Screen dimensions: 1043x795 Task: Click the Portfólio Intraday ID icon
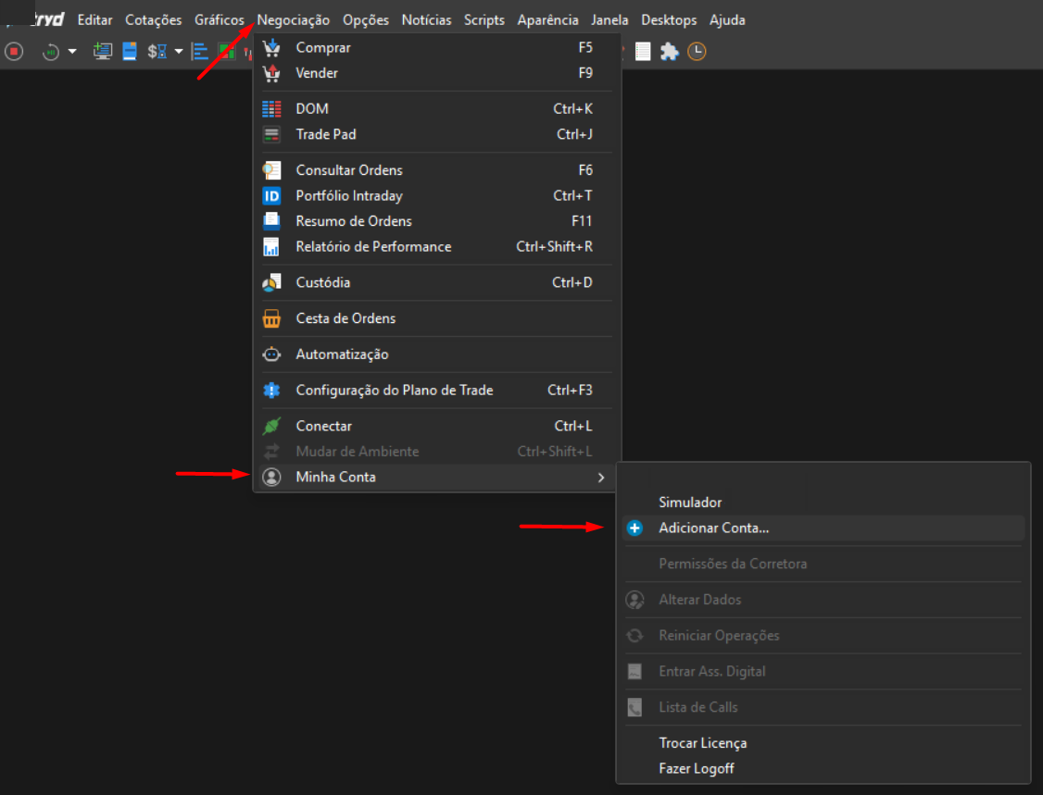click(271, 196)
